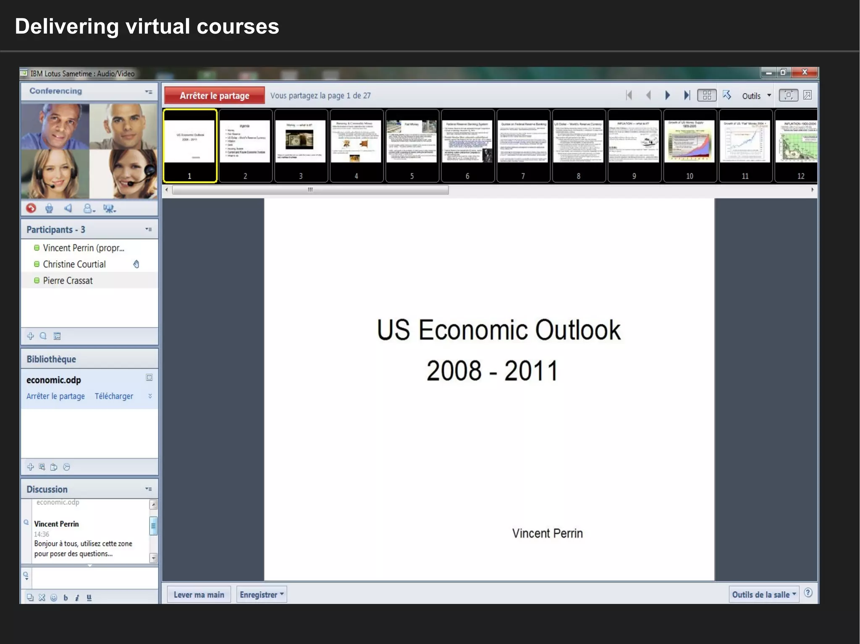The width and height of the screenshot is (860, 644).
Task: Toggle bold text formatting in chat
Action: coord(66,598)
